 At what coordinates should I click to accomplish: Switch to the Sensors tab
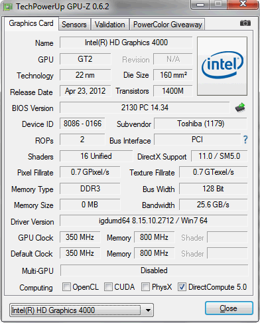74,25
